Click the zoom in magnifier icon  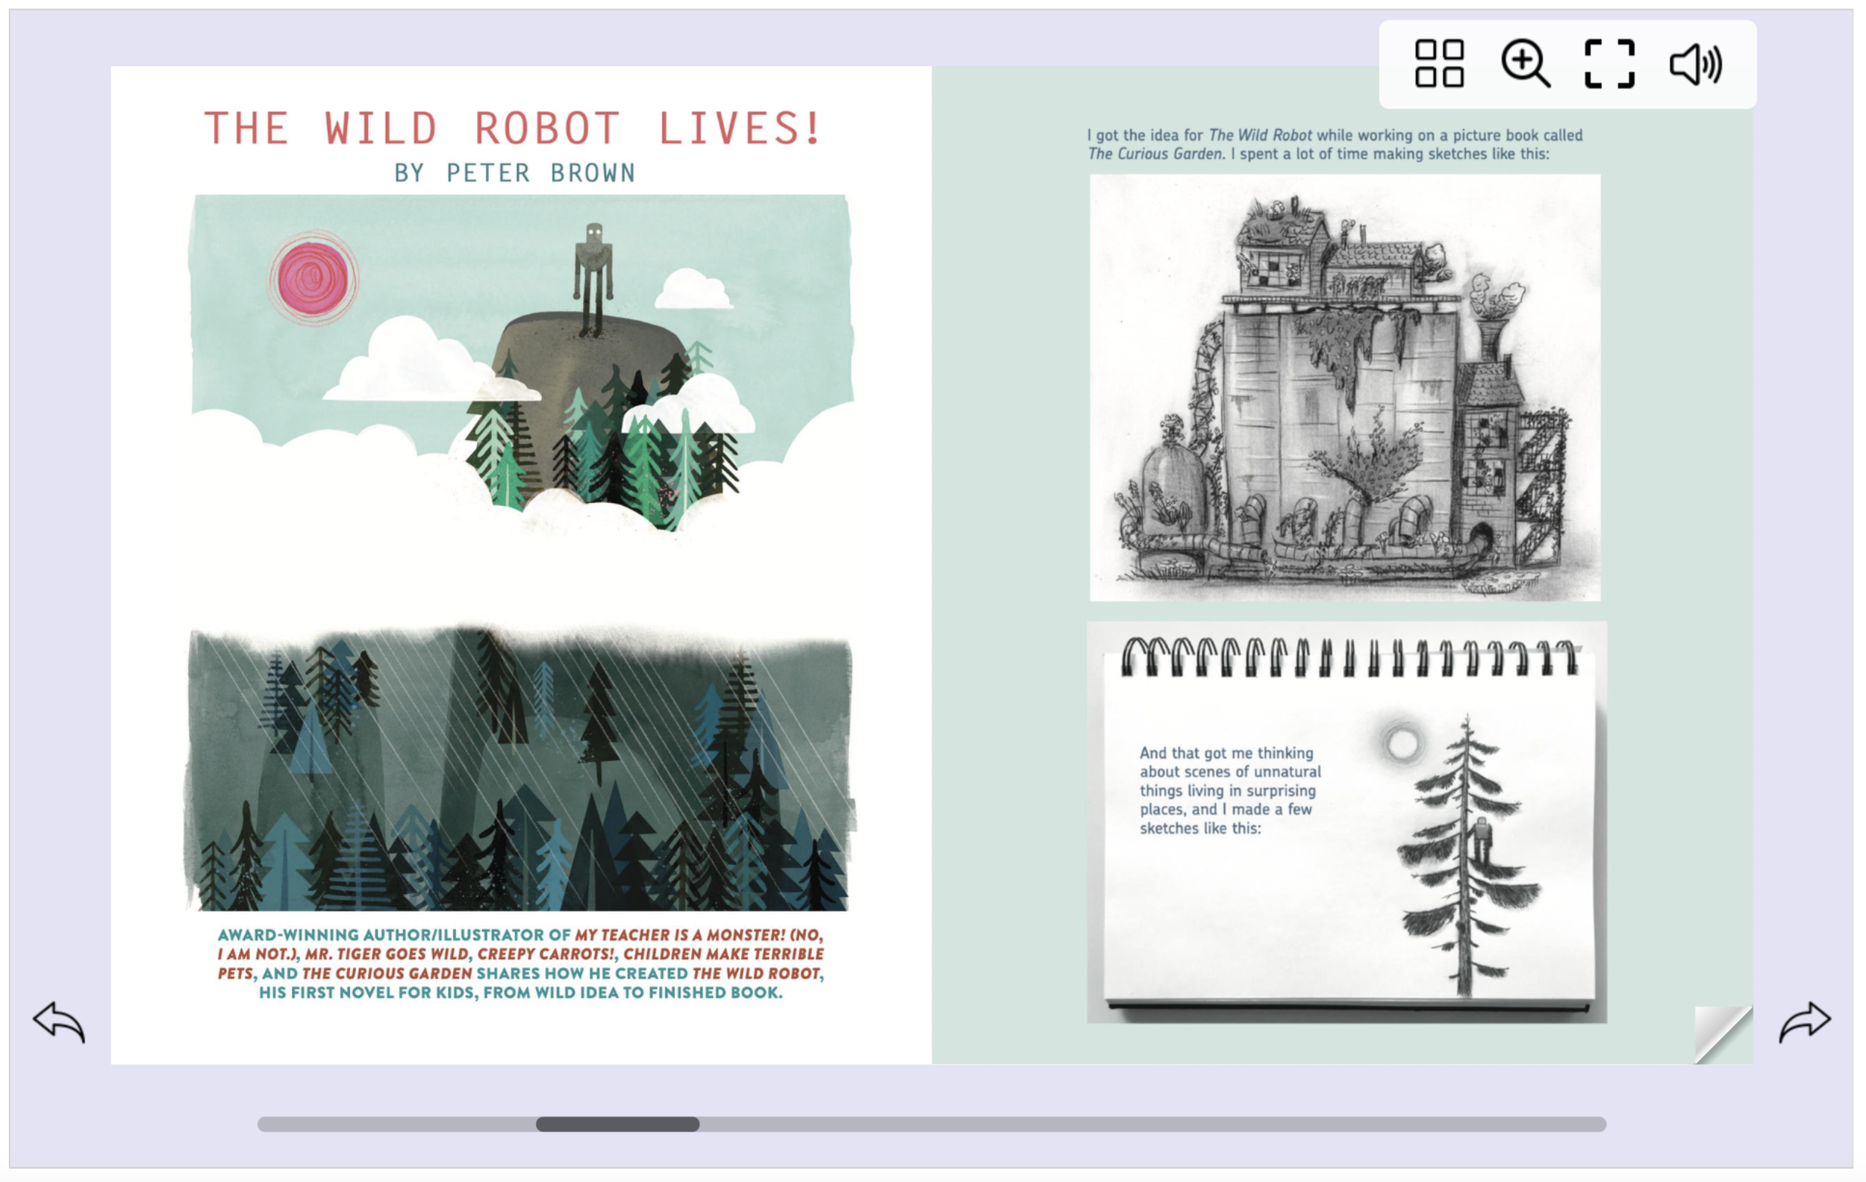click(1525, 63)
